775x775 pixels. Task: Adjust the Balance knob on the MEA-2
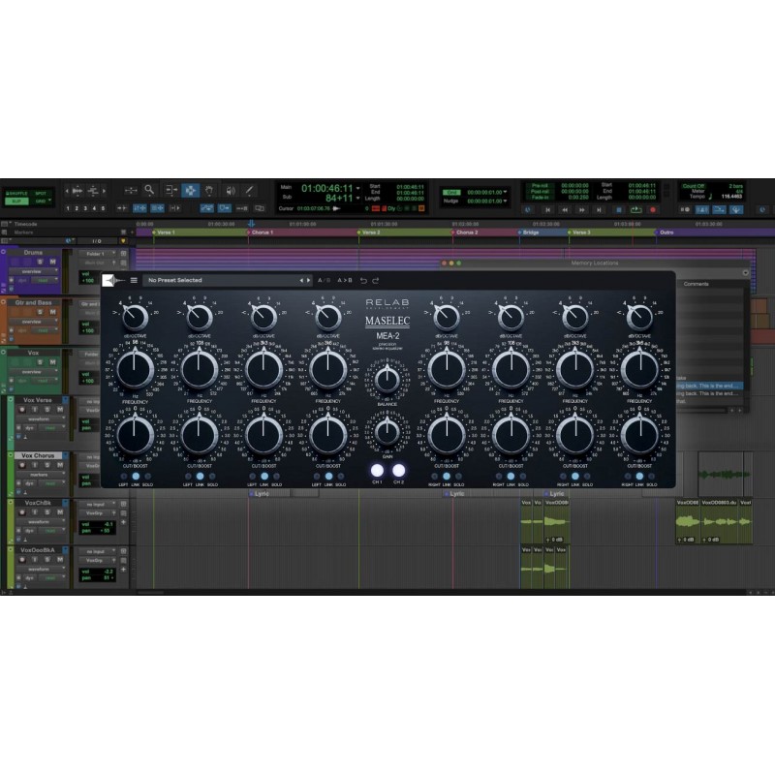[387, 379]
